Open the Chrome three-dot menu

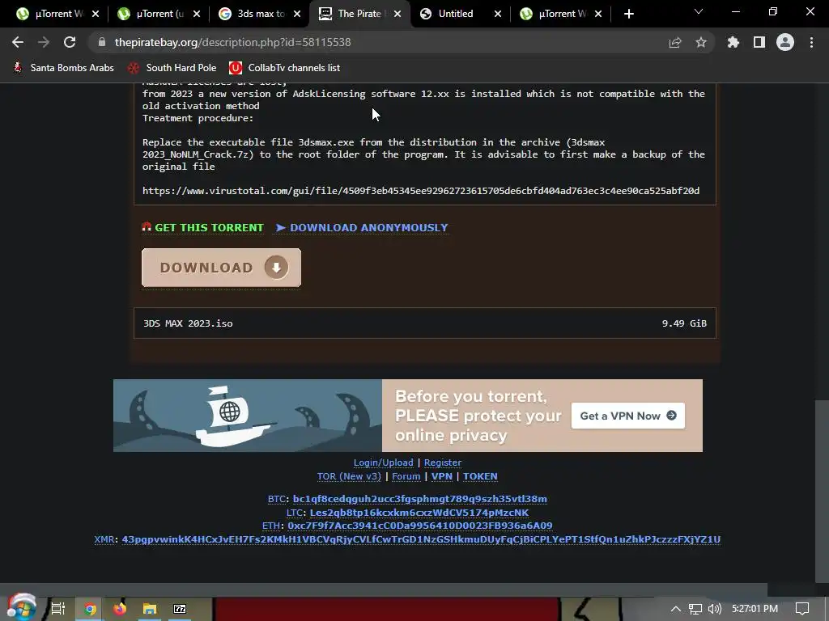coord(811,42)
